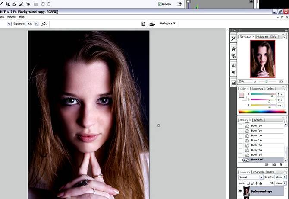Open the Normal blend mode dropdown
This screenshot has width=289, height=199.
tap(251, 177)
